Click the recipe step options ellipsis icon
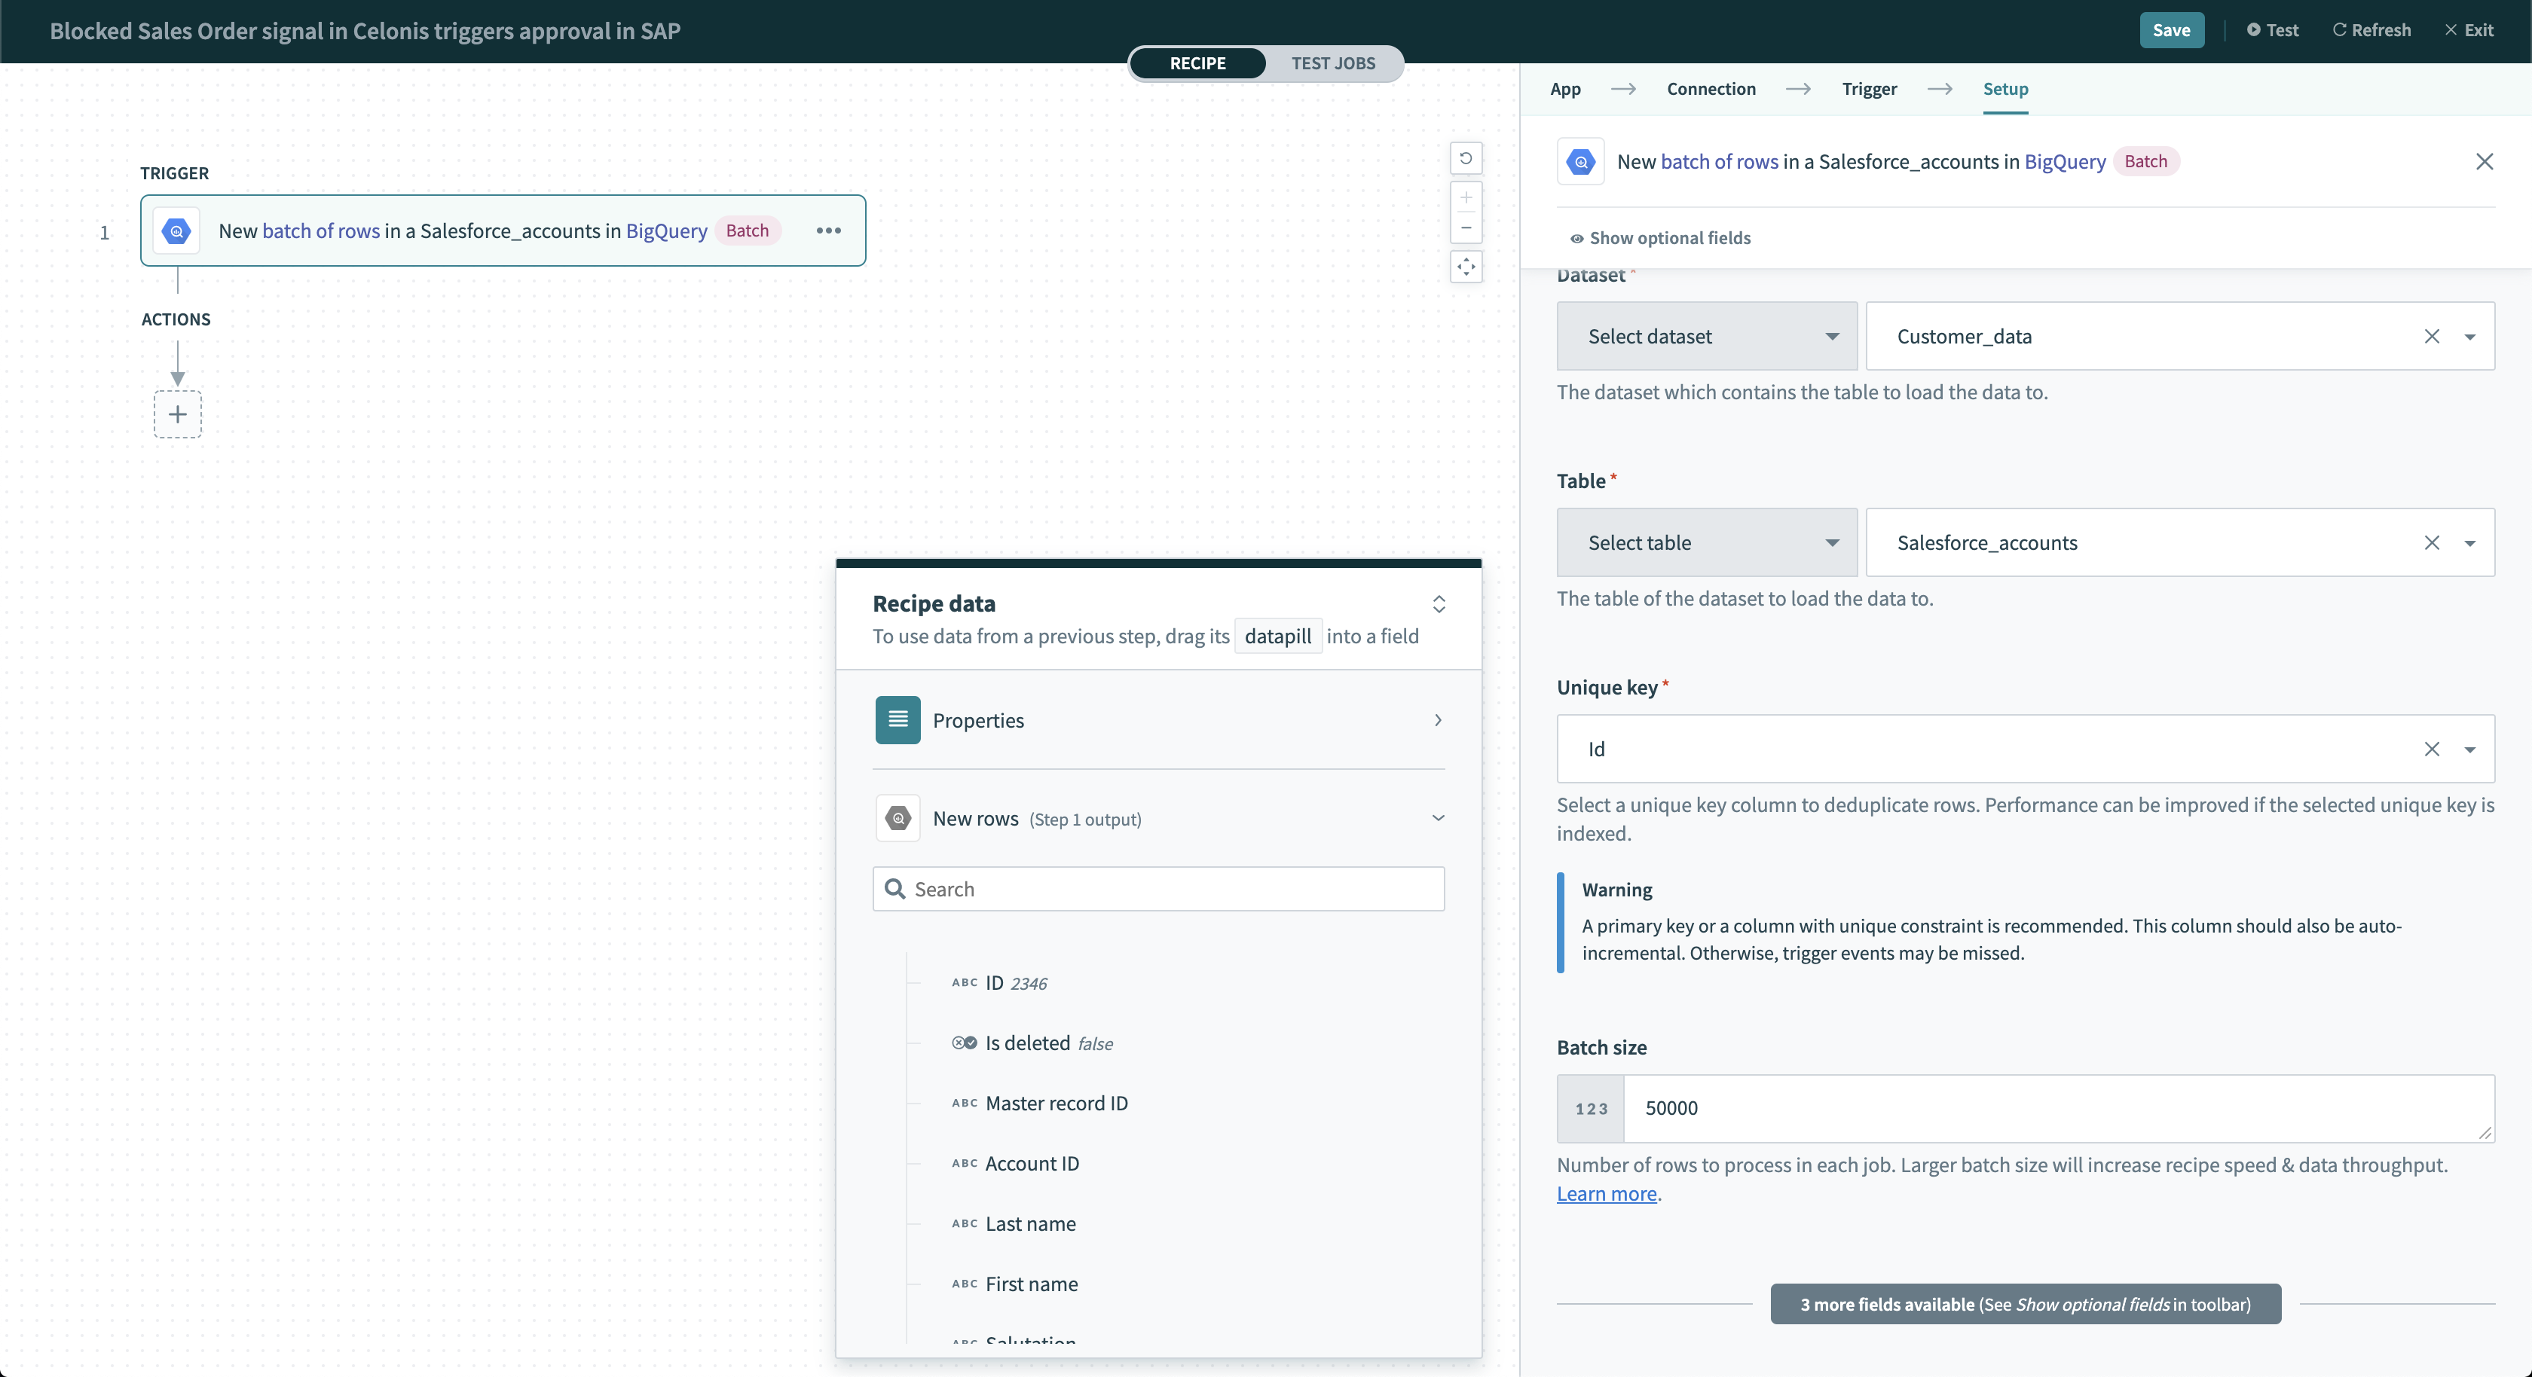 (x=829, y=231)
